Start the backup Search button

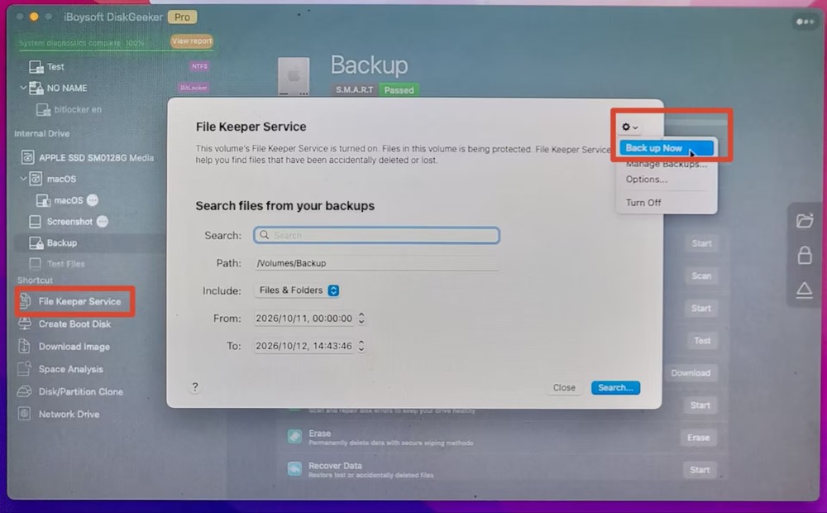click(615, 387)
